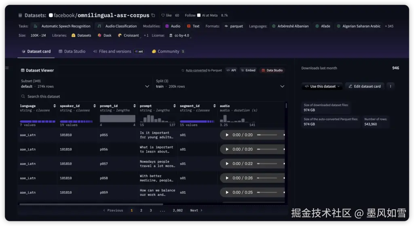
Task: Switch to Dataset card tab
Action: (36, 51)
